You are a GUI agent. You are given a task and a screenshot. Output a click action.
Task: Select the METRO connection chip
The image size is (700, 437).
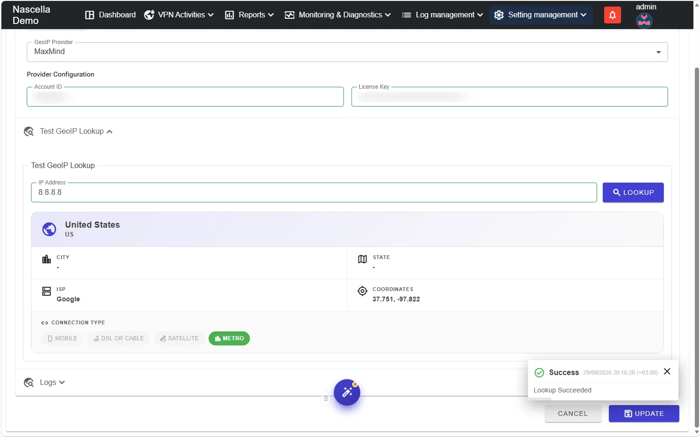(x=229, y=338)
